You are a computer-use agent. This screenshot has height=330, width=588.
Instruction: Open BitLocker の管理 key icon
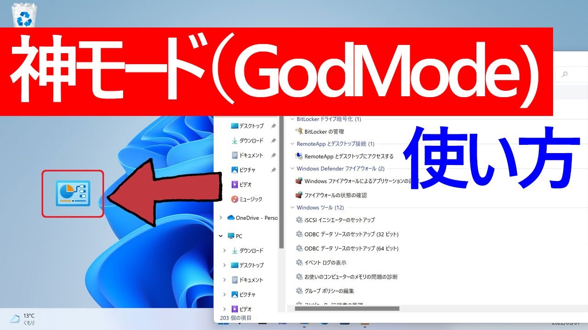tap(299, 132)
